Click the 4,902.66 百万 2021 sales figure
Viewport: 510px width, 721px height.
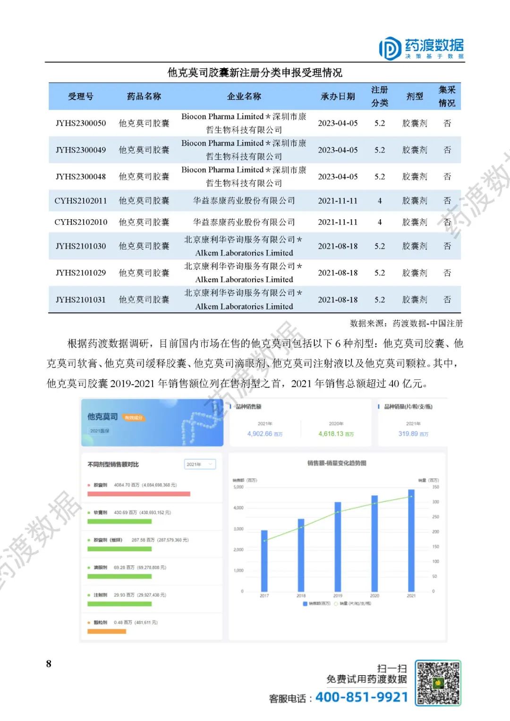tap(264, 434)
